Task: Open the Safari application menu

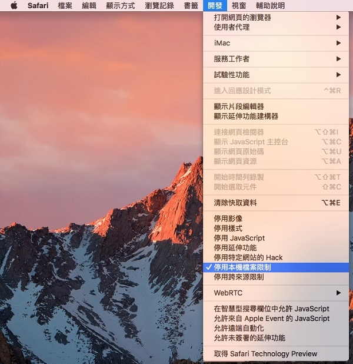Action: (x=38, y=5)
